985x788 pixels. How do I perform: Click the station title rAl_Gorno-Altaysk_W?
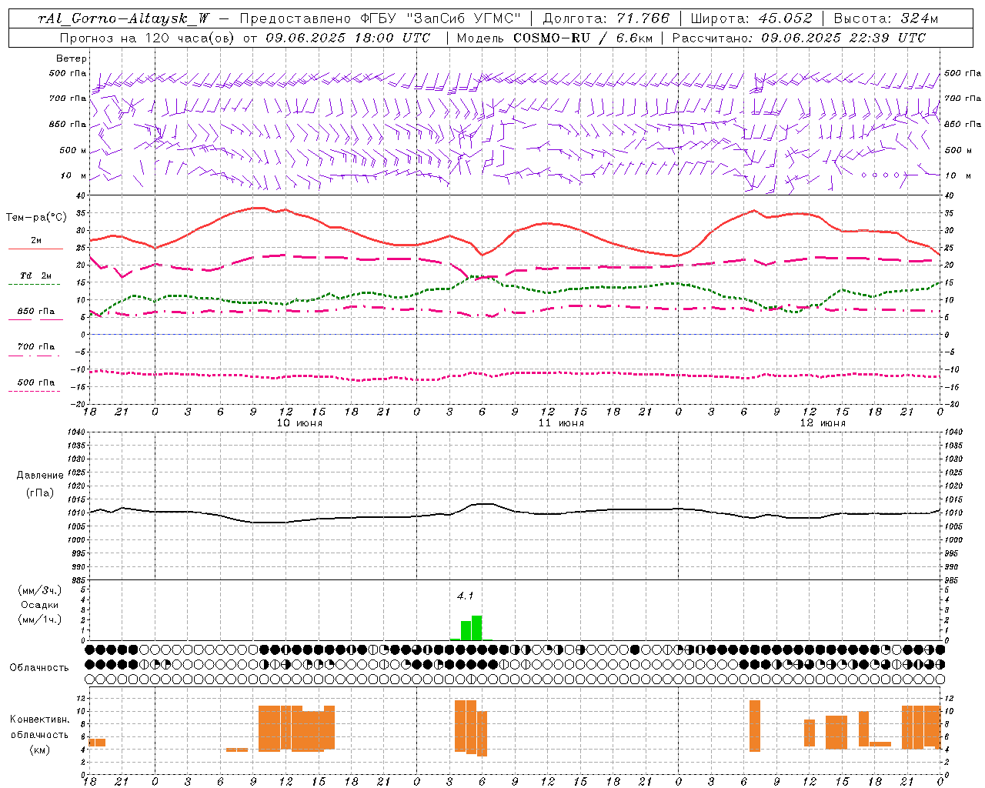point(124,18)
